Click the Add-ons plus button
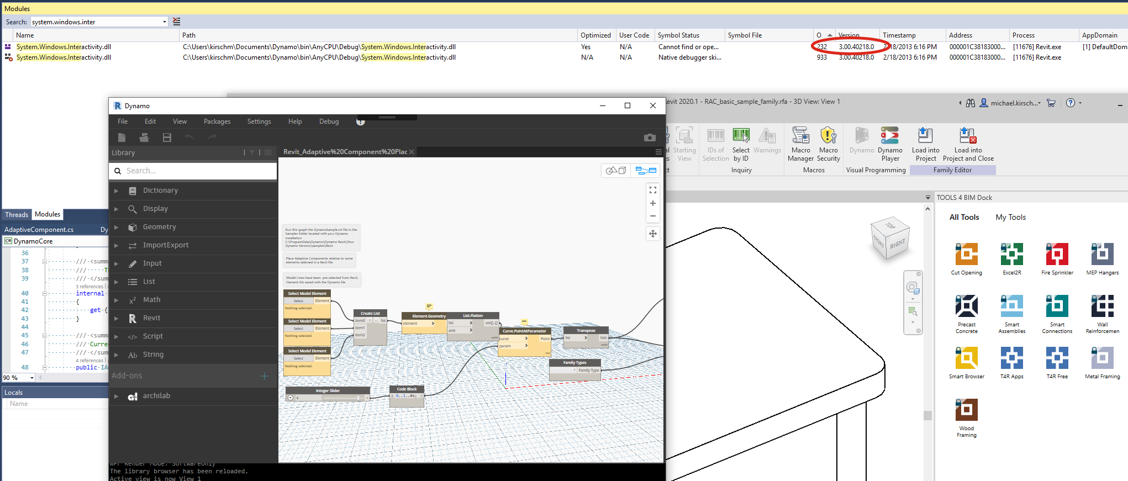Image resolution: width=1128 pixels, height=481 pixels. pyautogui.click(x=265, y=376)
